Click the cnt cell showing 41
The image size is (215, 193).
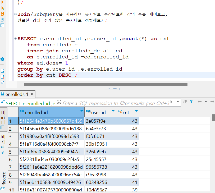(128, 182)
